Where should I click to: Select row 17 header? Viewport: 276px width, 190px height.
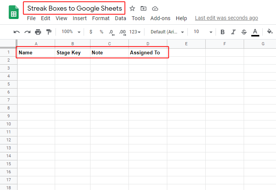tap(8, 180)
